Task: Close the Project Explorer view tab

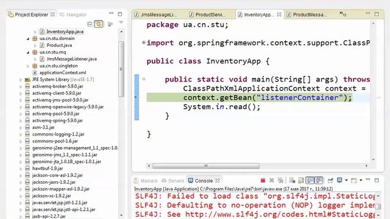Action: (x=52, y=15)
